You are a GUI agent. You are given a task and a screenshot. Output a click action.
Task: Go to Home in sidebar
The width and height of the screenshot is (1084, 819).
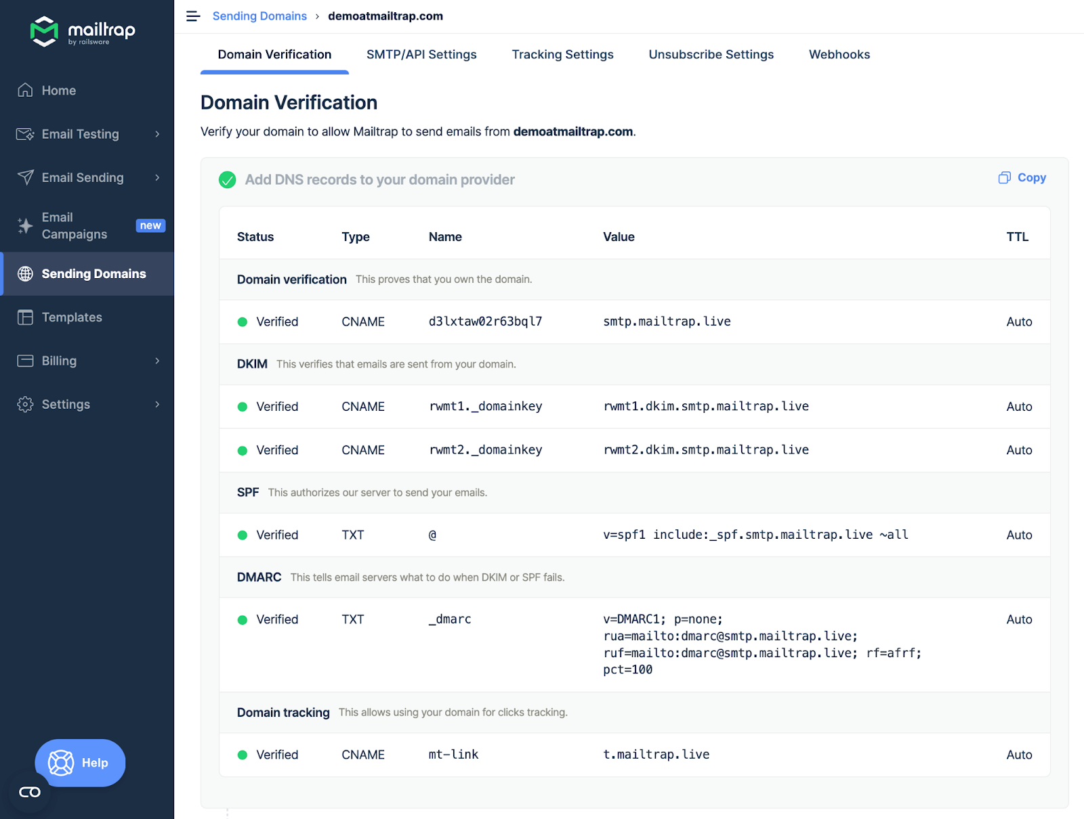pyautogui.click(x=87, y=90)
